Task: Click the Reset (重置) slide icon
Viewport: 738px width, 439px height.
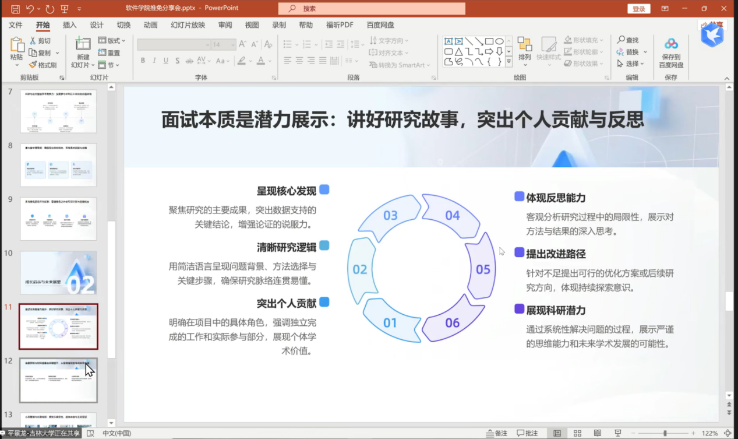Action: tap(103, 52)
